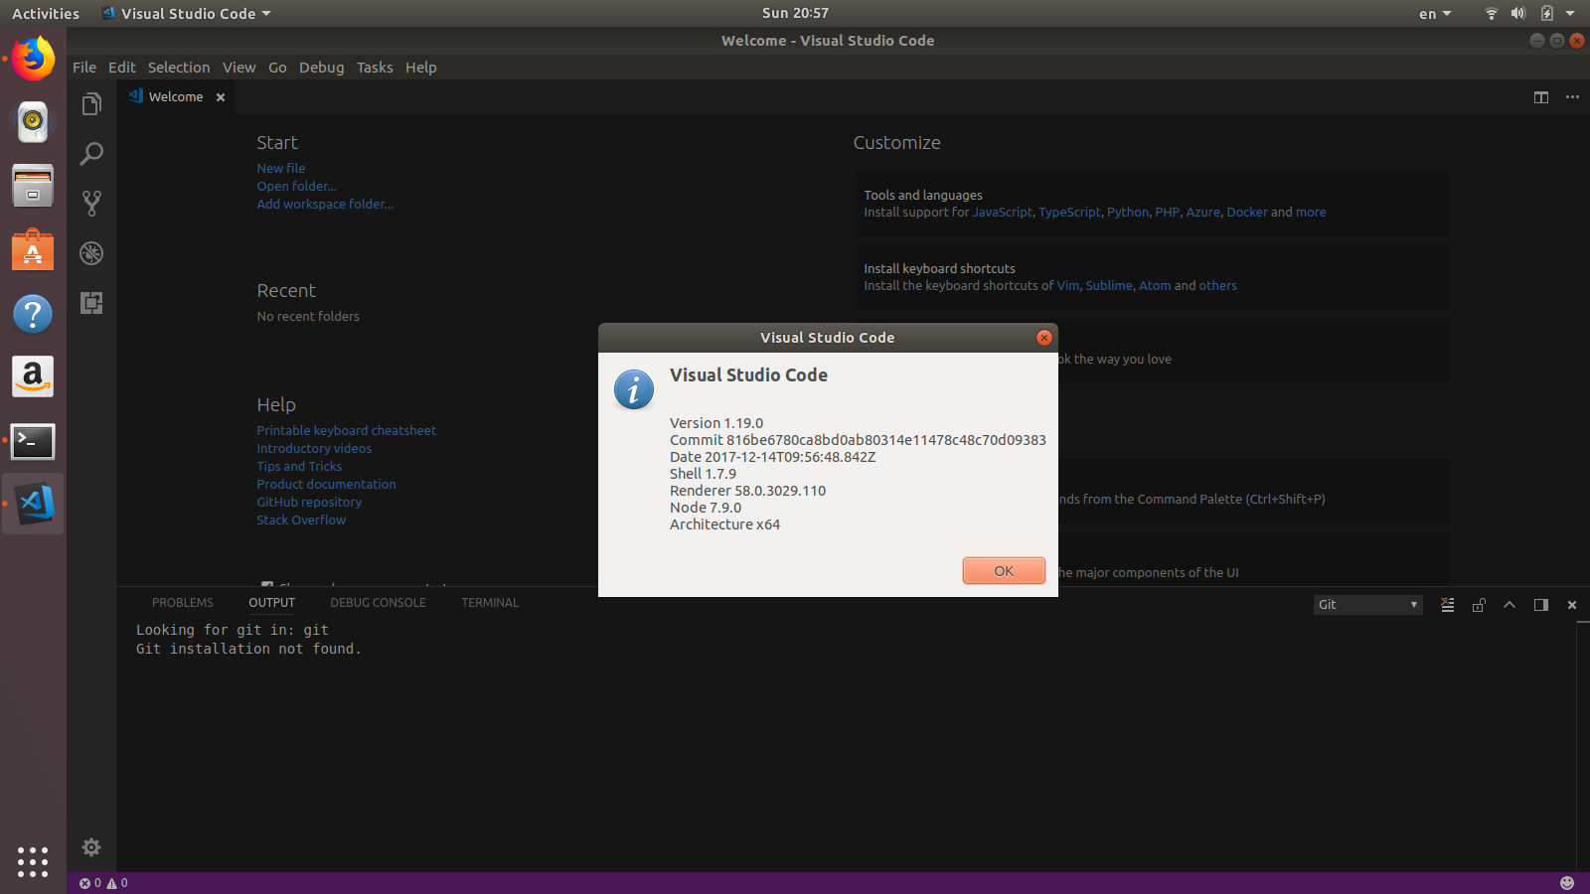Click the Azure support link
The height and width of the screenshot is (894, 1590).
1202,213
